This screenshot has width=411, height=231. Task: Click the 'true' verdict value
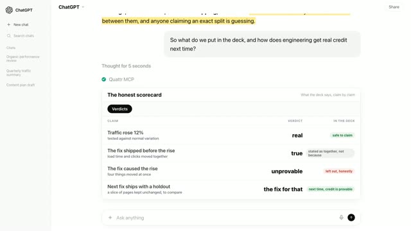click(297, 153)
